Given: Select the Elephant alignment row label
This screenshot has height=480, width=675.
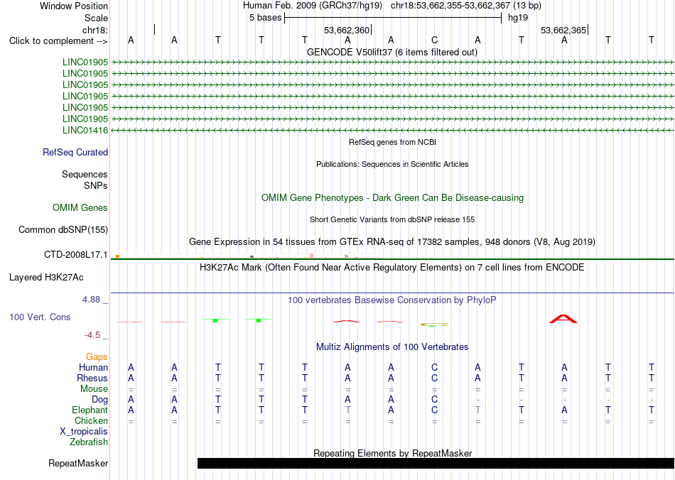Looking at the screenshot, I should click(90, 410).
